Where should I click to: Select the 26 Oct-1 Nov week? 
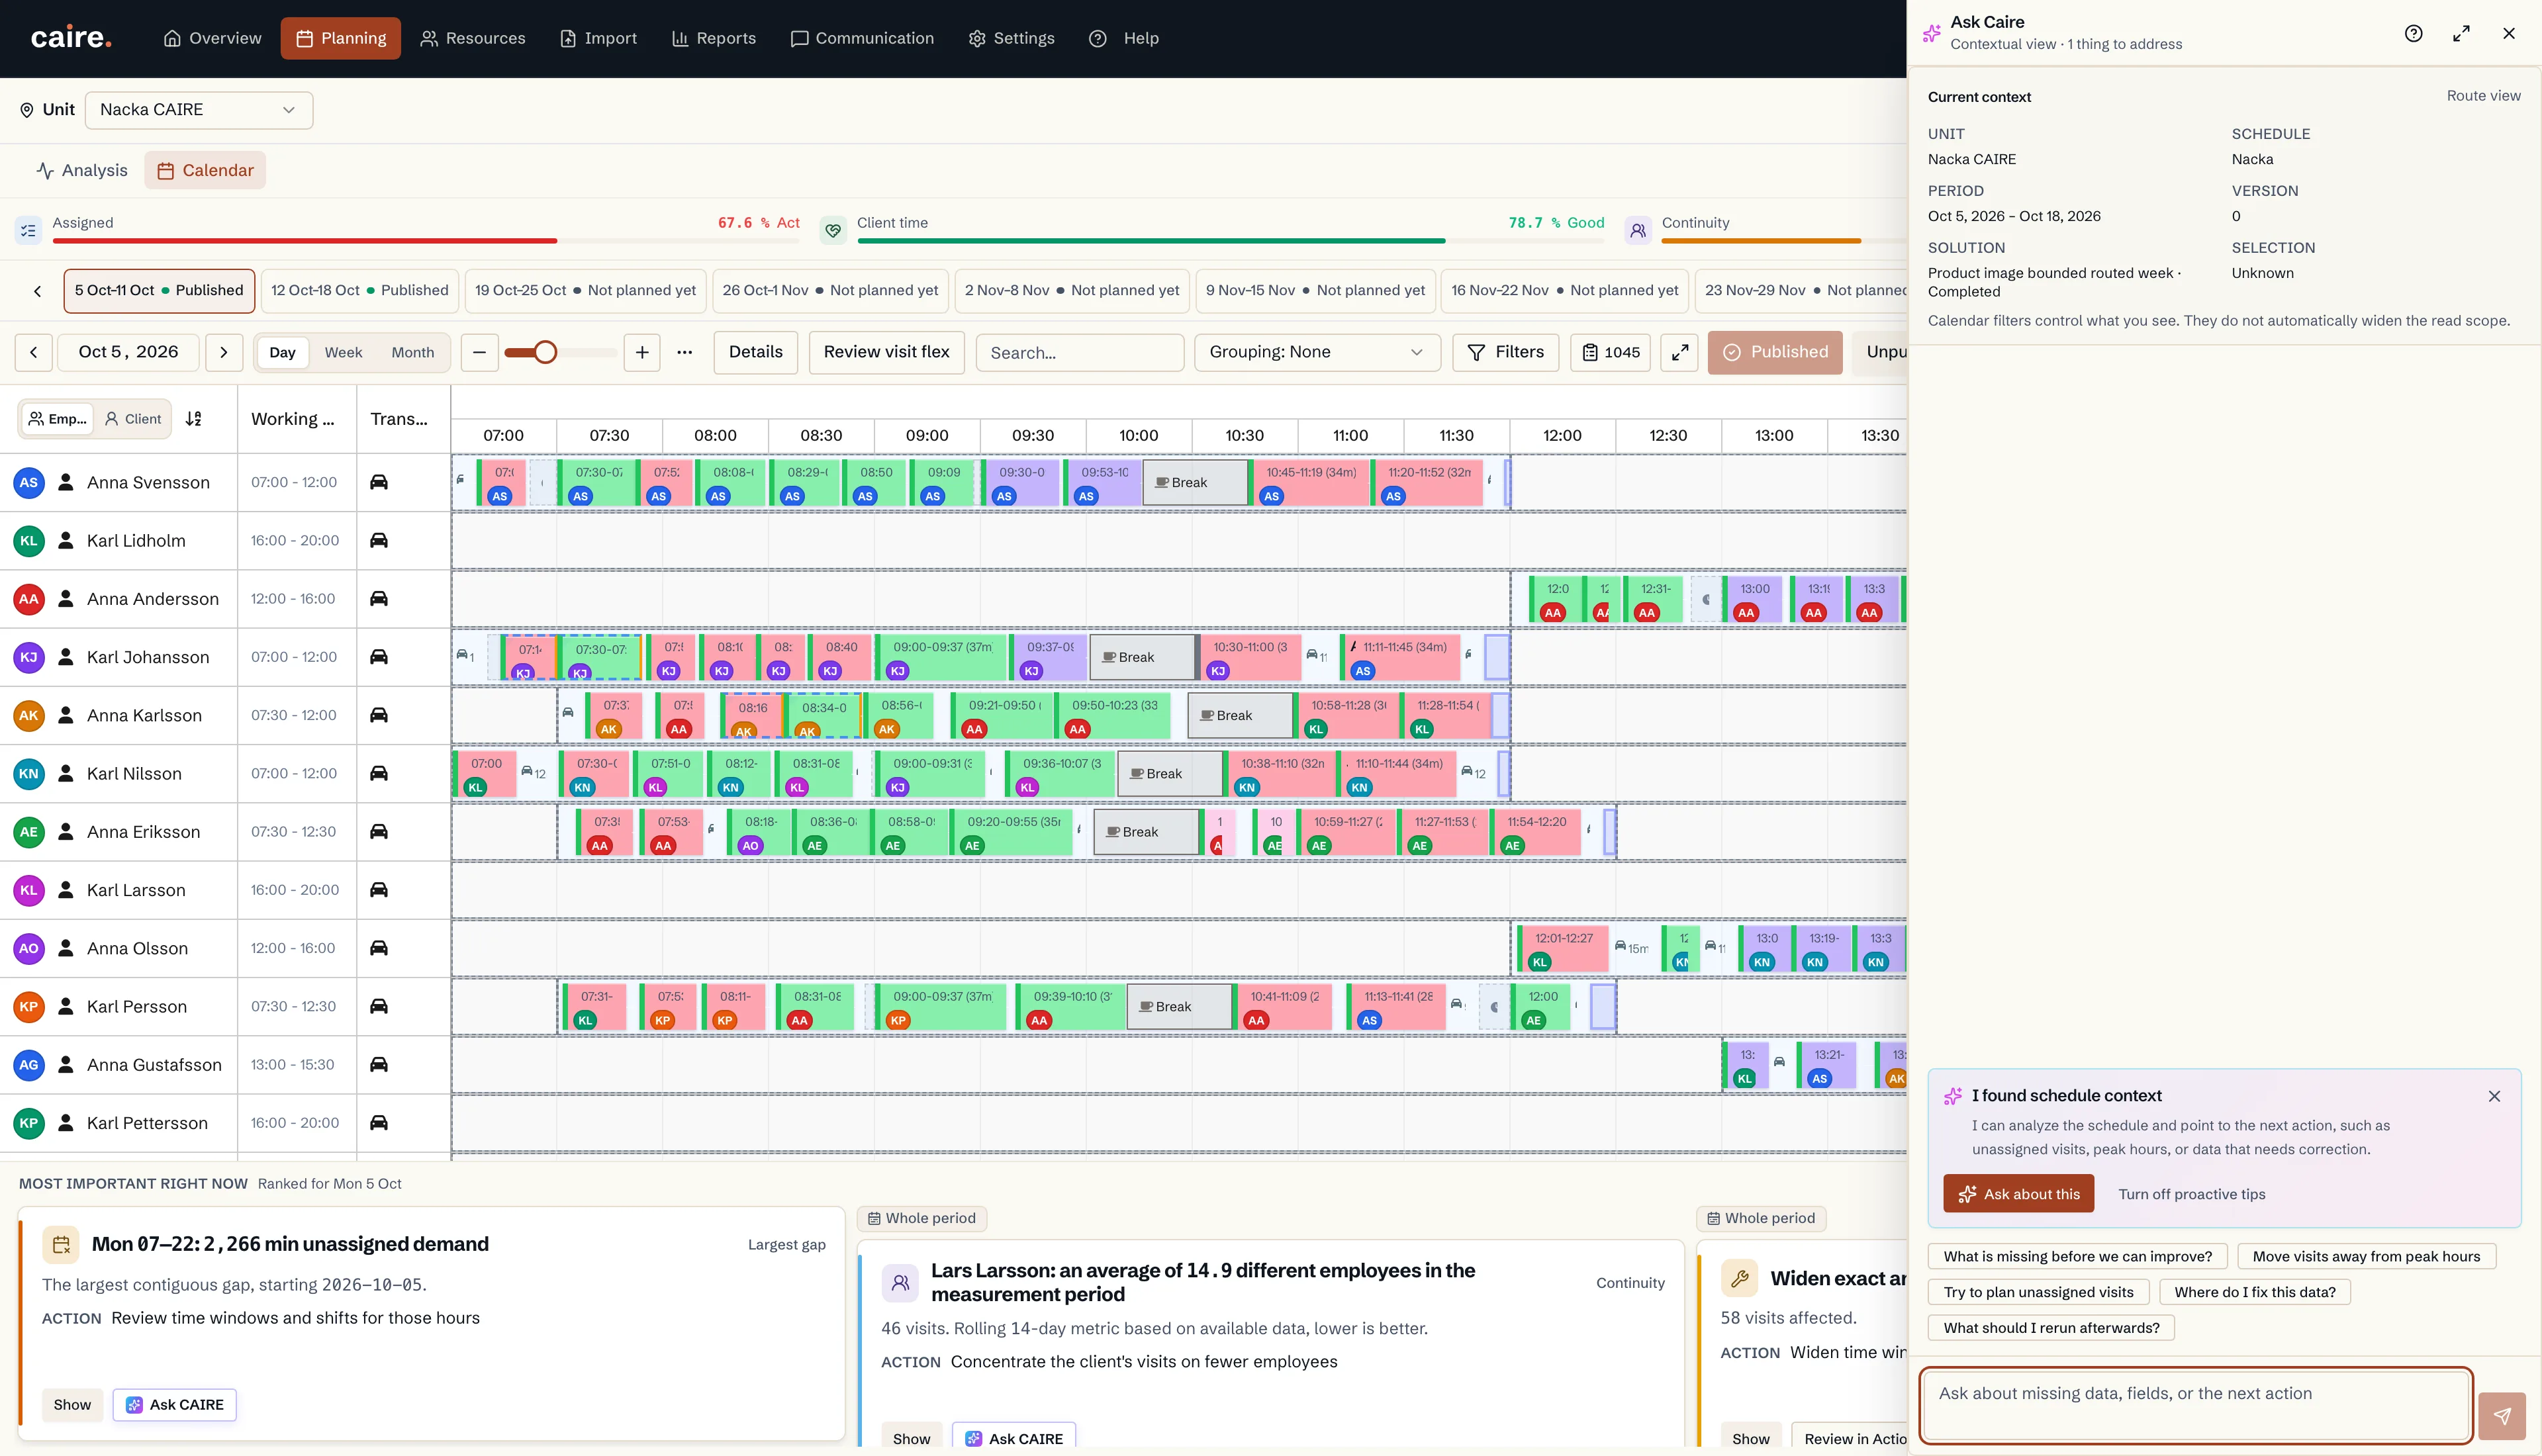(x=830, y=290)
